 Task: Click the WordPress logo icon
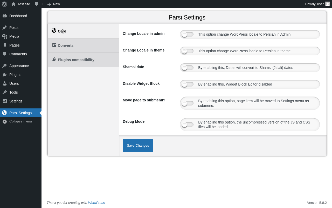pyautogui.click(x=4, y=4)
